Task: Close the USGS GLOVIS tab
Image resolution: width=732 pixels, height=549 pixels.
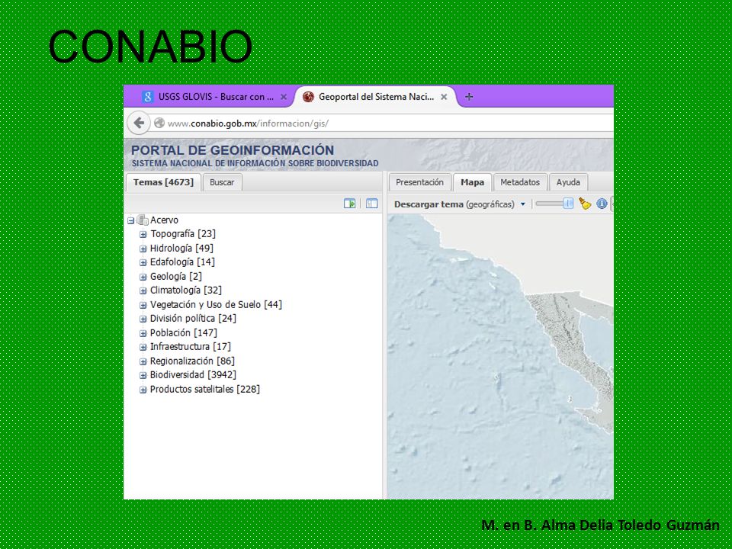Action: click(x=284, y=97)
